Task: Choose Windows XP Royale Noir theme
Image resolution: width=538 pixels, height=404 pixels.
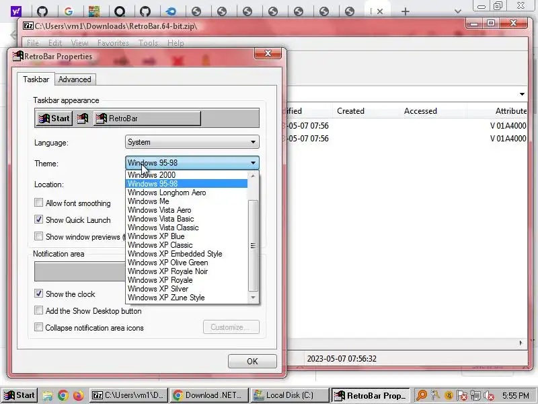Action: click(187, 271)
